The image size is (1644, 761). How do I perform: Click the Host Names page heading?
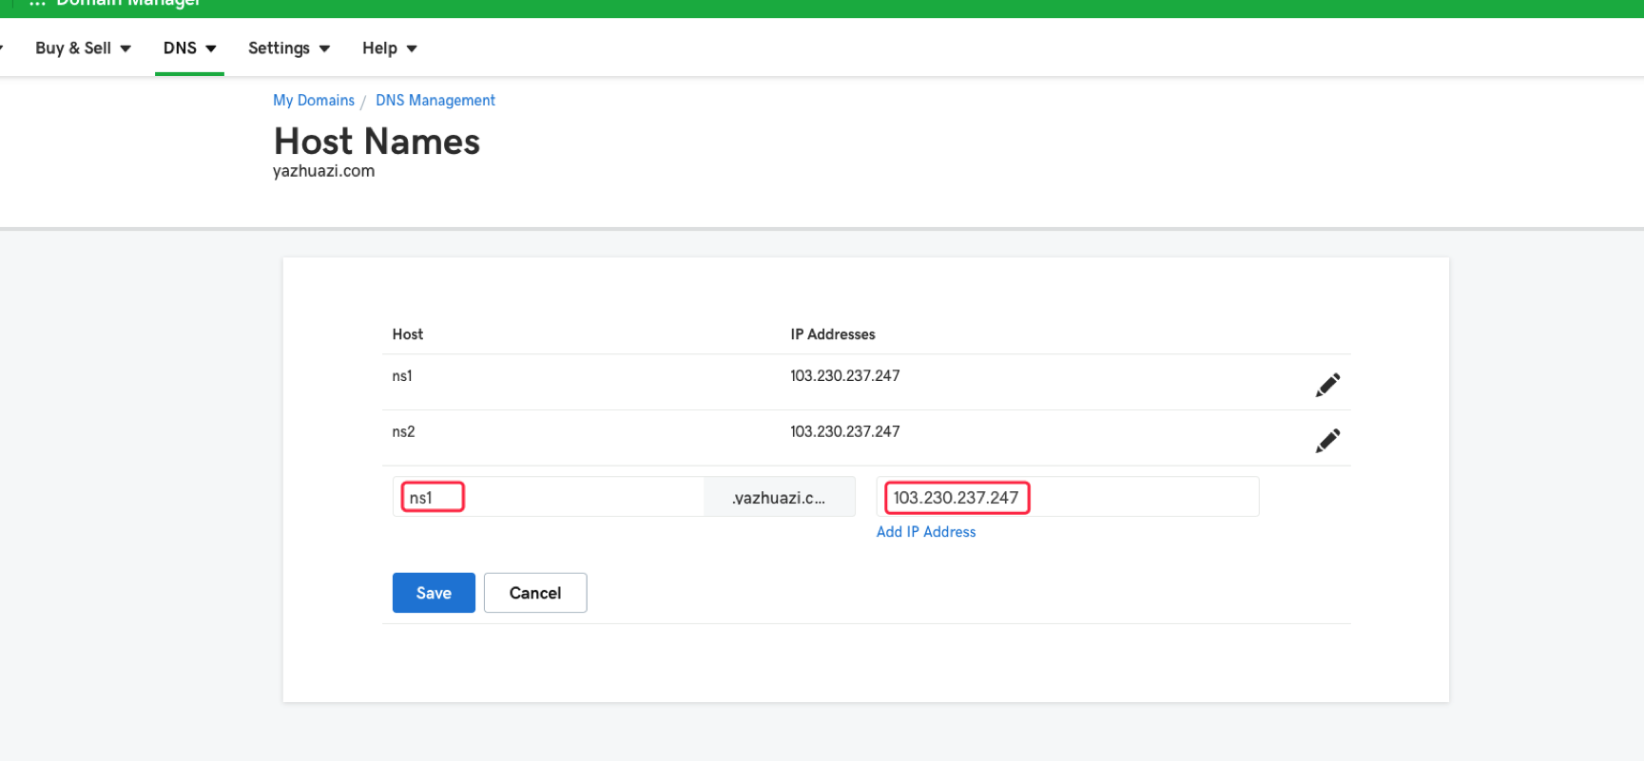coord(377,142)
